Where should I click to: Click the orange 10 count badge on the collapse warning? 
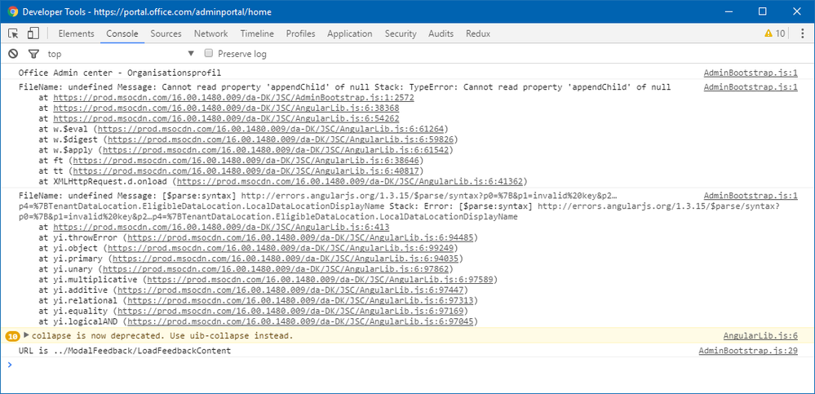click(13, 336)
